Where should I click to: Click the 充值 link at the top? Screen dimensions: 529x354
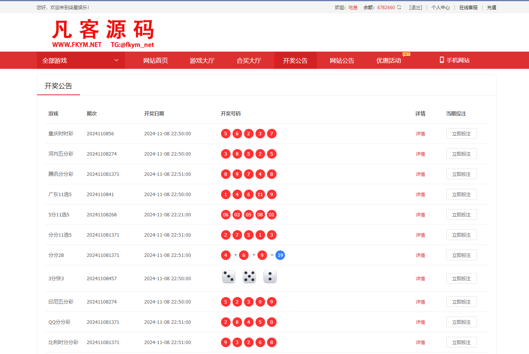pyautogui.click(x=491, y=7)
